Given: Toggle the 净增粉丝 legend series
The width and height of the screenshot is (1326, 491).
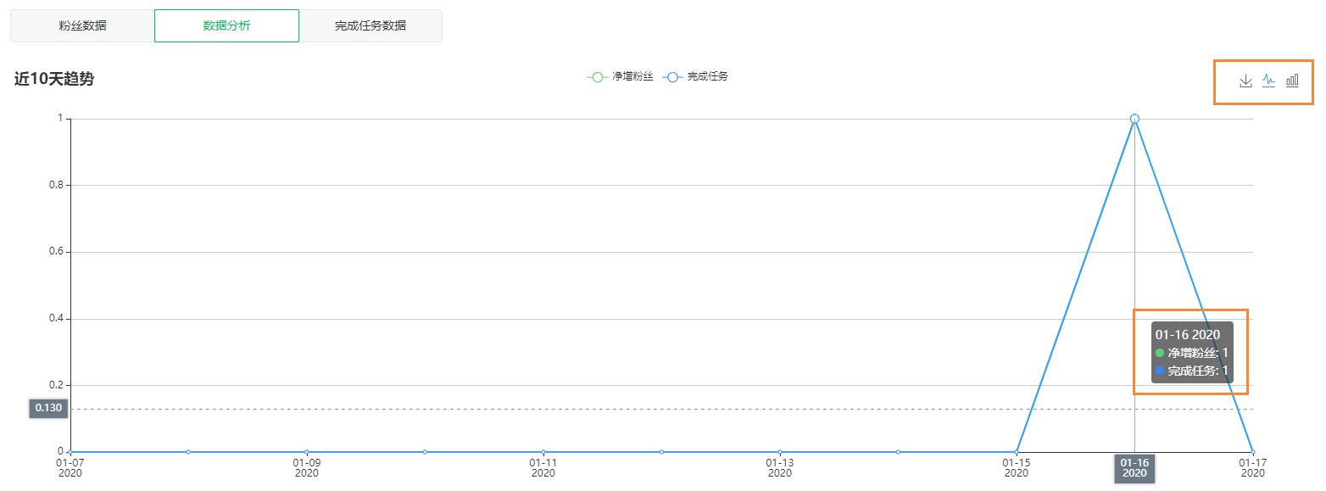Looking at the screenshot, I should [620, 76].
